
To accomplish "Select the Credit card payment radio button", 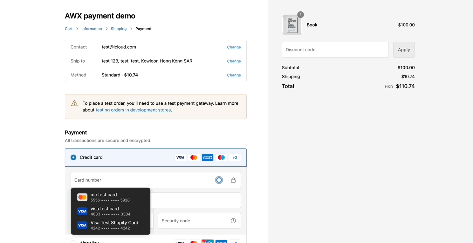I will [73, 157].
